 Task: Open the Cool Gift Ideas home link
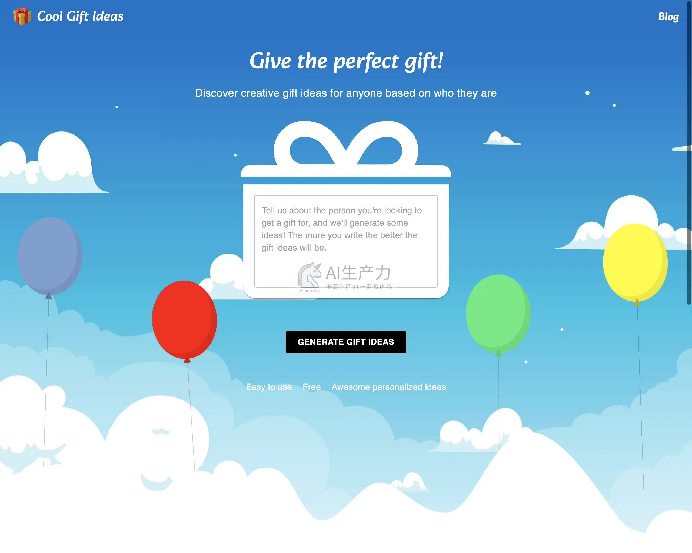tap(80, 16)
